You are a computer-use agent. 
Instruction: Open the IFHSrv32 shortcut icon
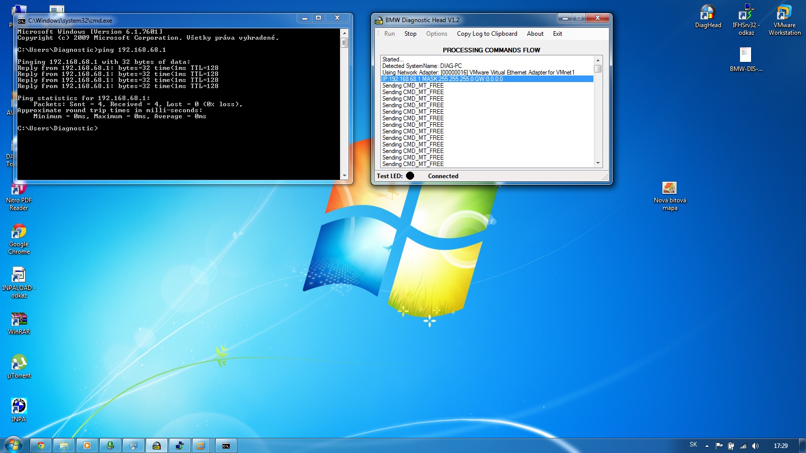(x=746, y=15)
